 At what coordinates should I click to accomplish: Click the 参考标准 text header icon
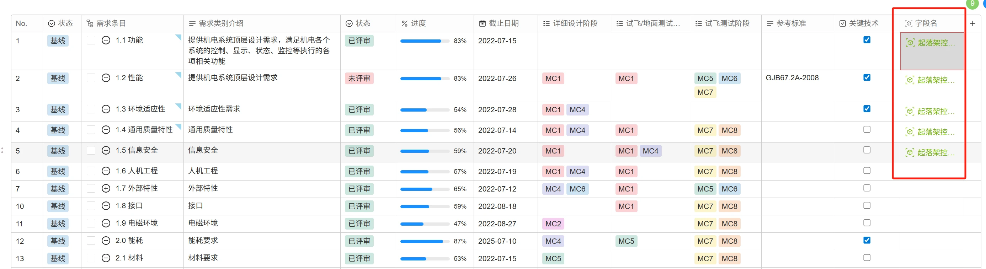pos(770,23)
